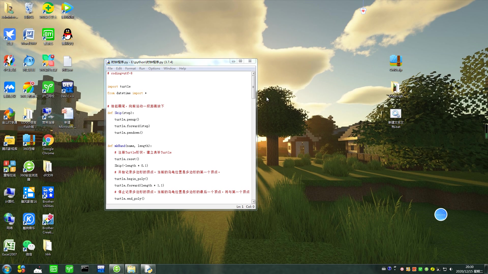
Task: Open the File menu in IDLE
Action: [110, 68]
